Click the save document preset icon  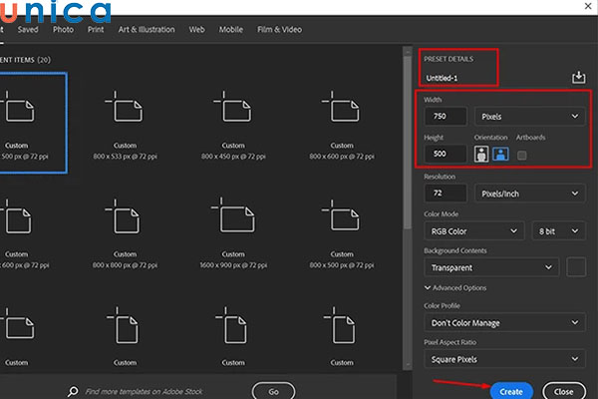[578, 77]
